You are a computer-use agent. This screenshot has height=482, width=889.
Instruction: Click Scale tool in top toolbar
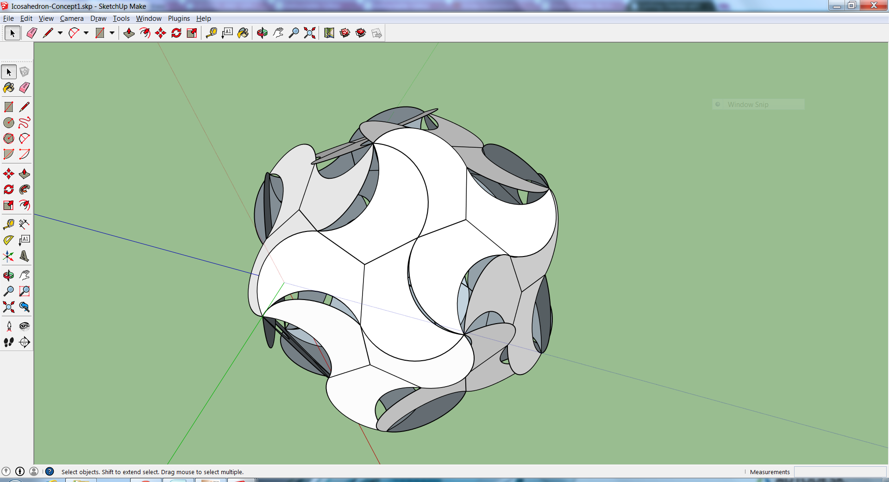pyautogui.click(x=192, y=33)
